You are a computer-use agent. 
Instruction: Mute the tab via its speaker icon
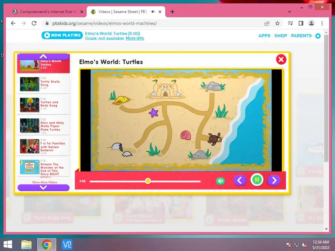tap(153, 12)
